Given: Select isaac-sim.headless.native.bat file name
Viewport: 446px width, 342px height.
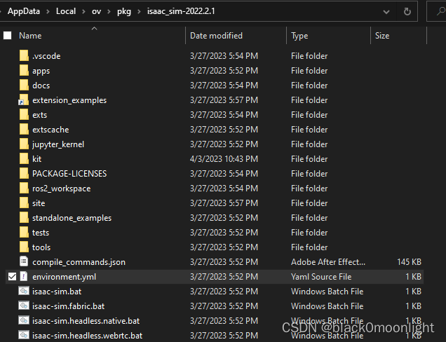Looking at the screenshot, I should [x=86, y=321].
